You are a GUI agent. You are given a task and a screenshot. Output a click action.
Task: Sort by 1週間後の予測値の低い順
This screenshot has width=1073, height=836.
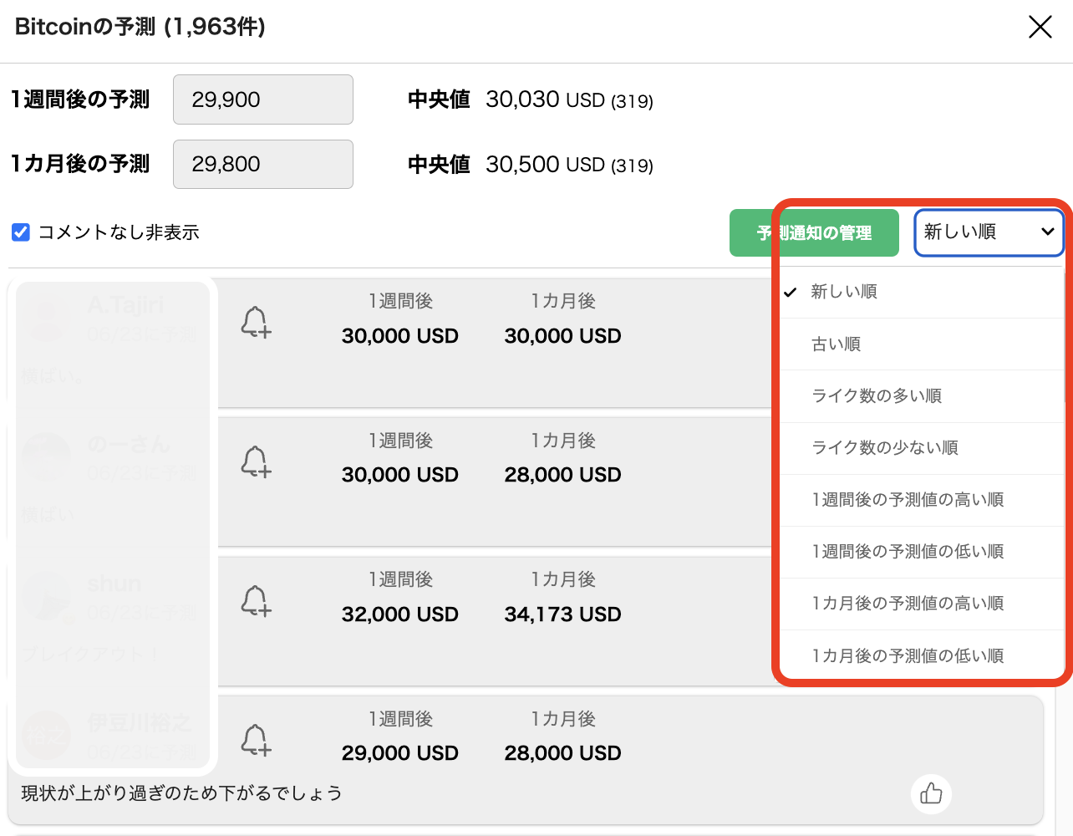point(923,552)
